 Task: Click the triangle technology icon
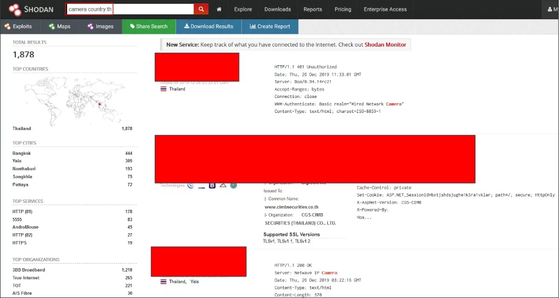(x=223, y=185)
